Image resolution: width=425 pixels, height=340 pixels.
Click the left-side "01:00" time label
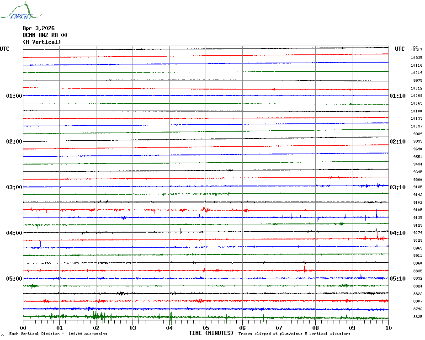14,96
